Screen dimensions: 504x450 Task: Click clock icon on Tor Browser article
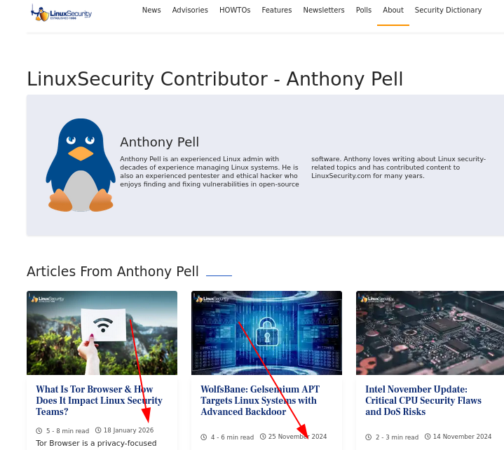pyautogui.click(x=39, y=431)
